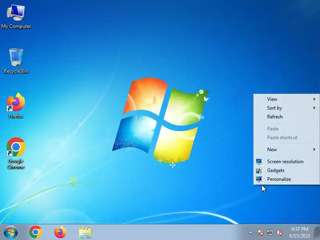
Task: Click the greyed Paste entry
Action: [286, 129]
